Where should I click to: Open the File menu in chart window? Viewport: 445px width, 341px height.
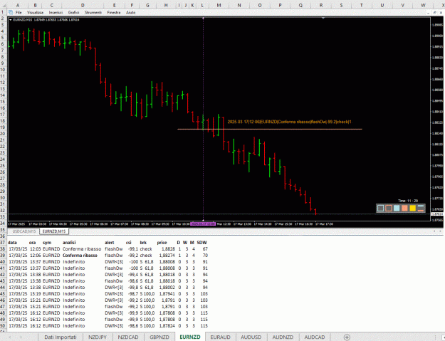click(19, 13)
